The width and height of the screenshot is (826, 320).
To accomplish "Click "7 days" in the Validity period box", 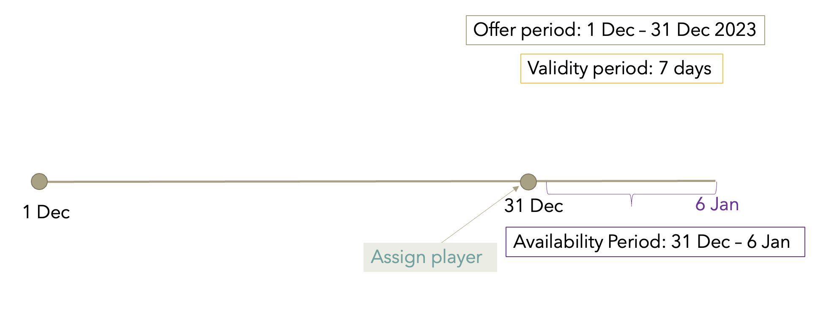I will point(685,68).
